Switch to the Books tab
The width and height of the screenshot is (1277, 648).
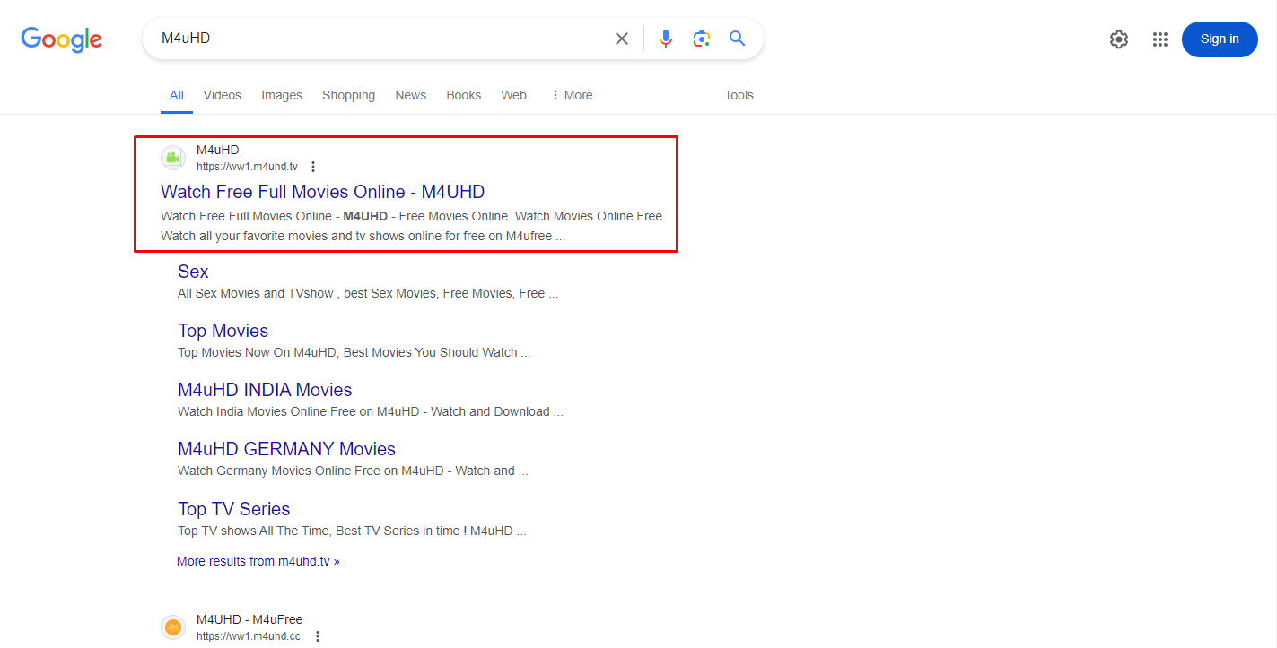click(x=464, y=95)
